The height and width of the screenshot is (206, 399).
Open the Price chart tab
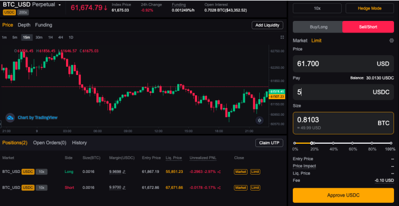pos(8,25)
